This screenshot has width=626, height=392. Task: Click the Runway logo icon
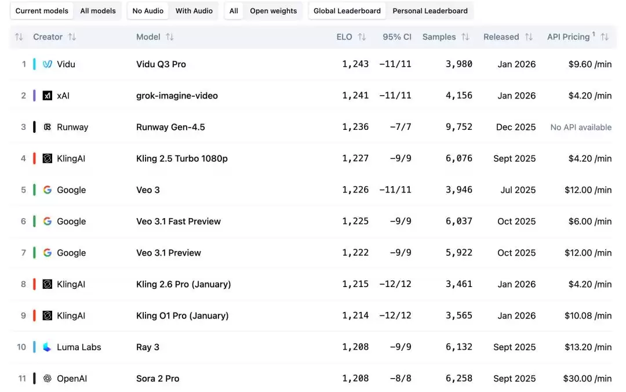coord(48,127)
